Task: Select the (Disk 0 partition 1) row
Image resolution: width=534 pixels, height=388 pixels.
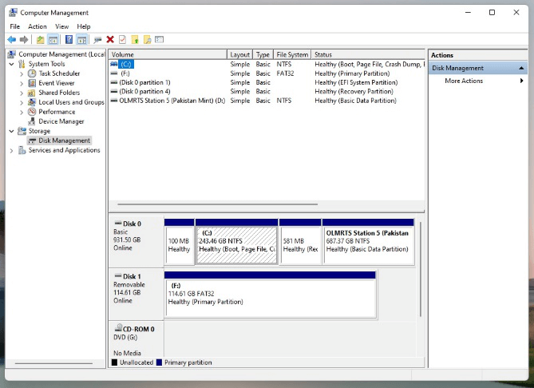Action: 267,82
